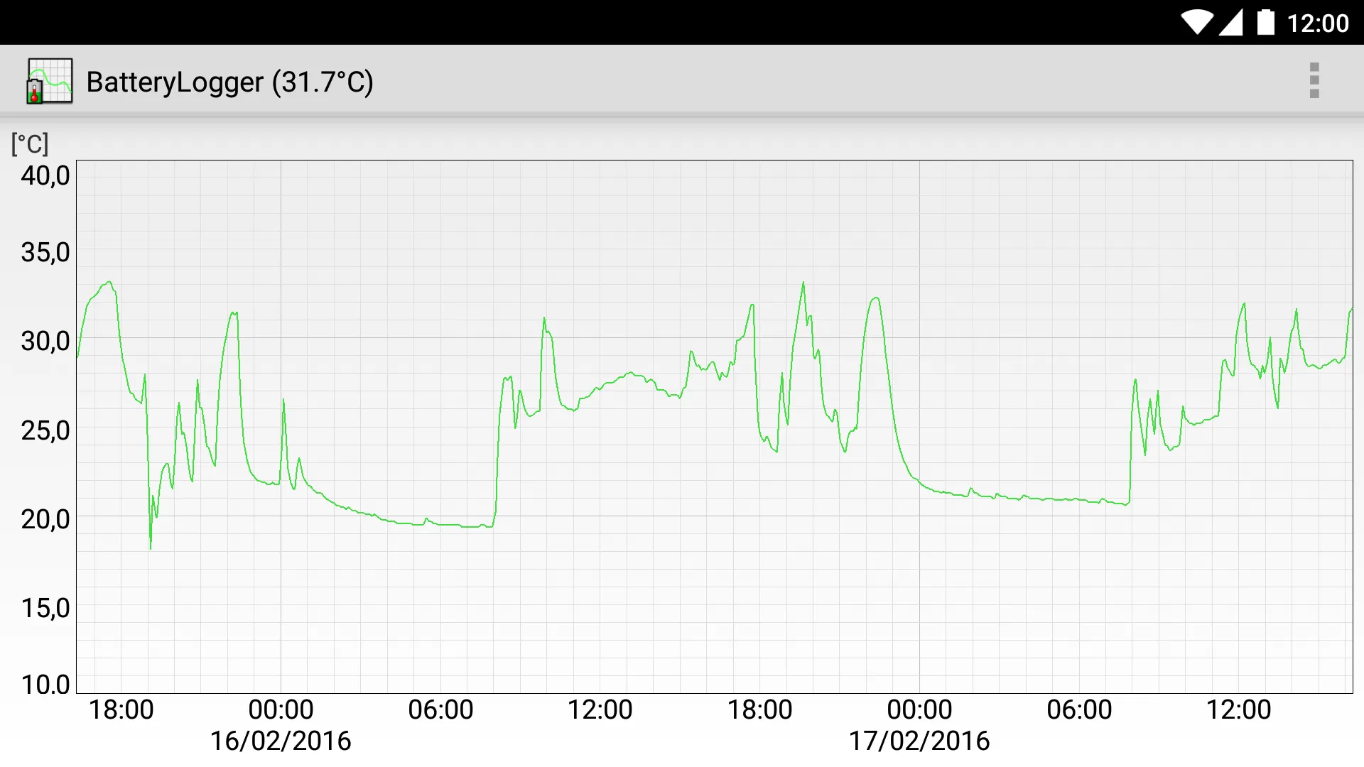Select the BatteryLogger (31.7°C) title
The height and width of the screenshot is (767, 1364).
pyautogui.click(x=229, y=82)
